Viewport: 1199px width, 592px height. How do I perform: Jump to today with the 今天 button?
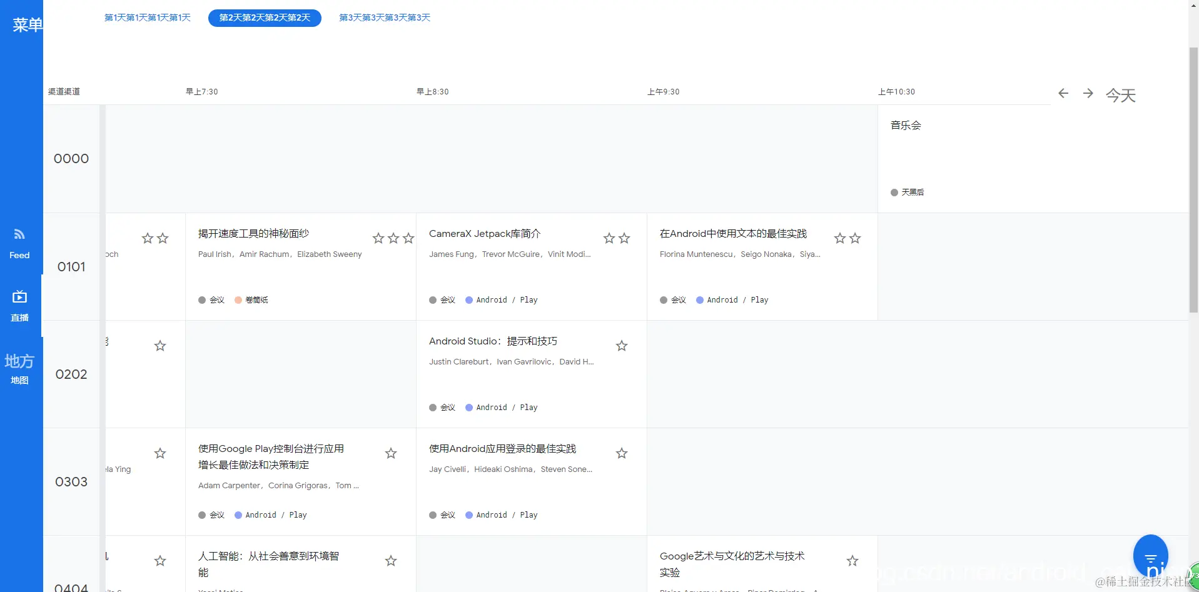(x=1120, y=95)
